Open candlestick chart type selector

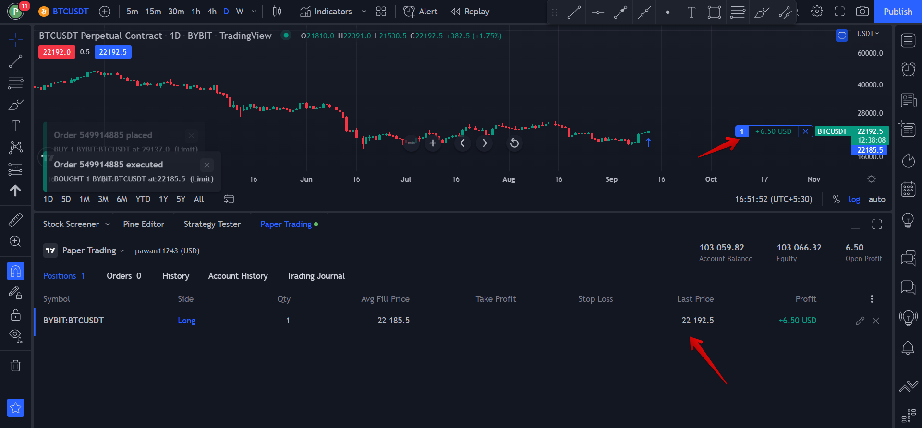[277, 12]
